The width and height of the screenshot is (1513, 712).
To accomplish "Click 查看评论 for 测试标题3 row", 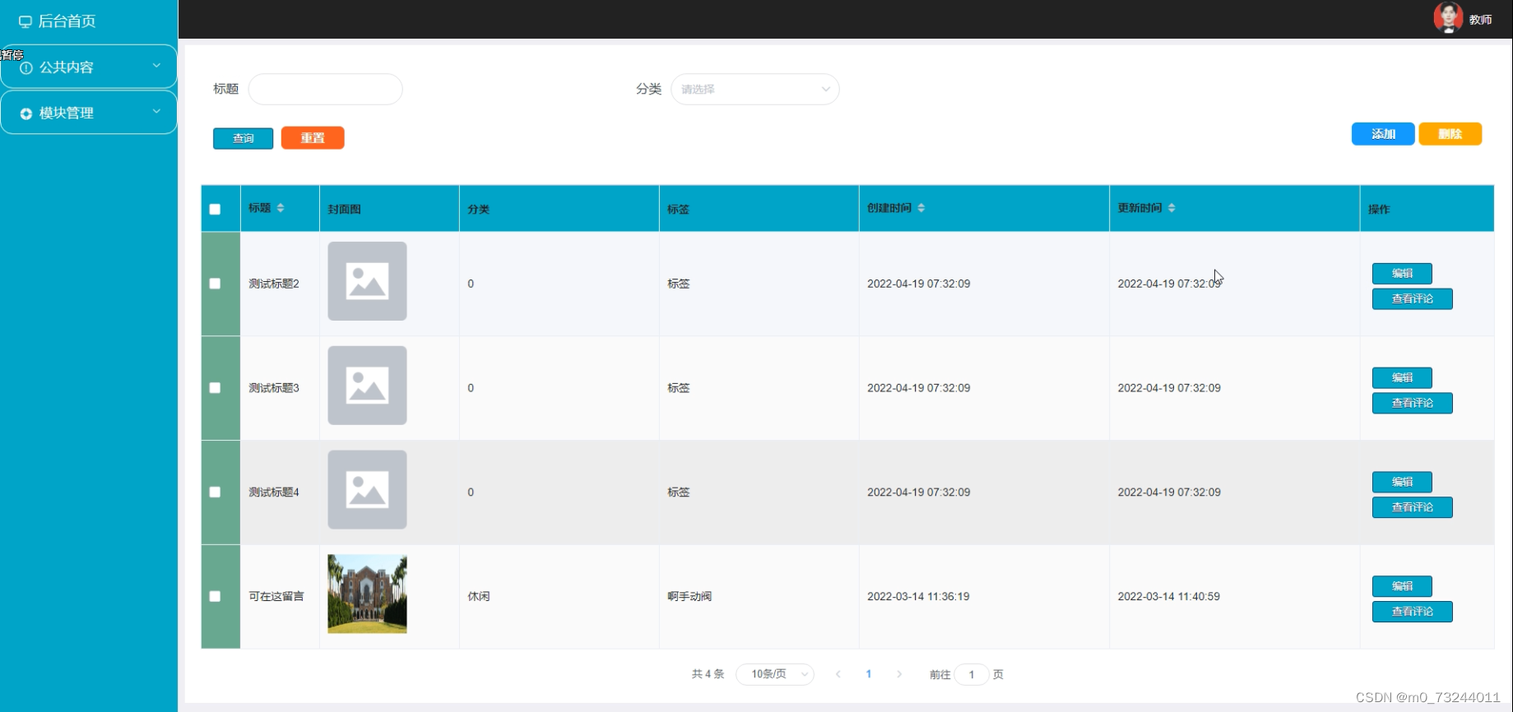I will pos(1412,404).
